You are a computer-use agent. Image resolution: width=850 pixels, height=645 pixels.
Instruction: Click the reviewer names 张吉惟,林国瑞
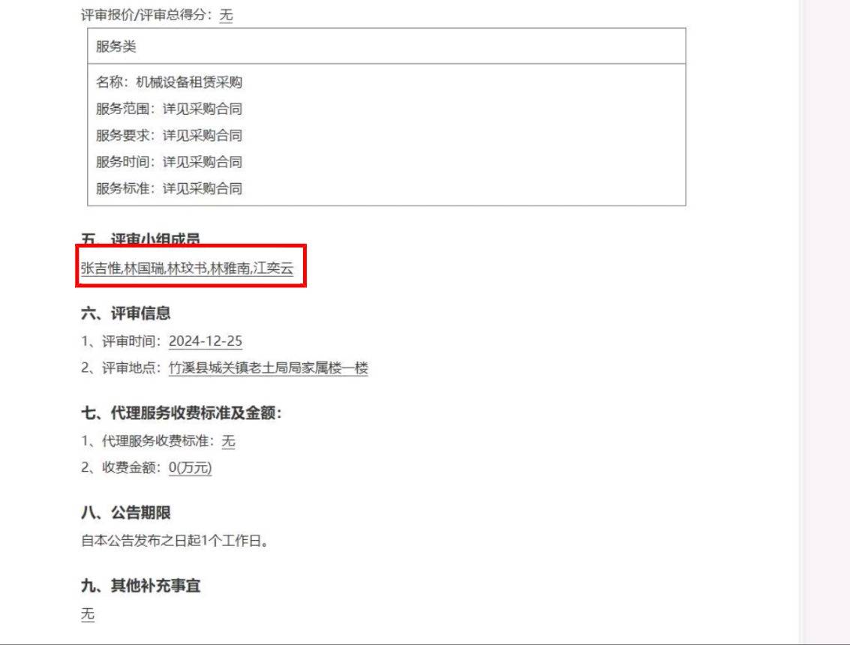(x=122, y=268)
